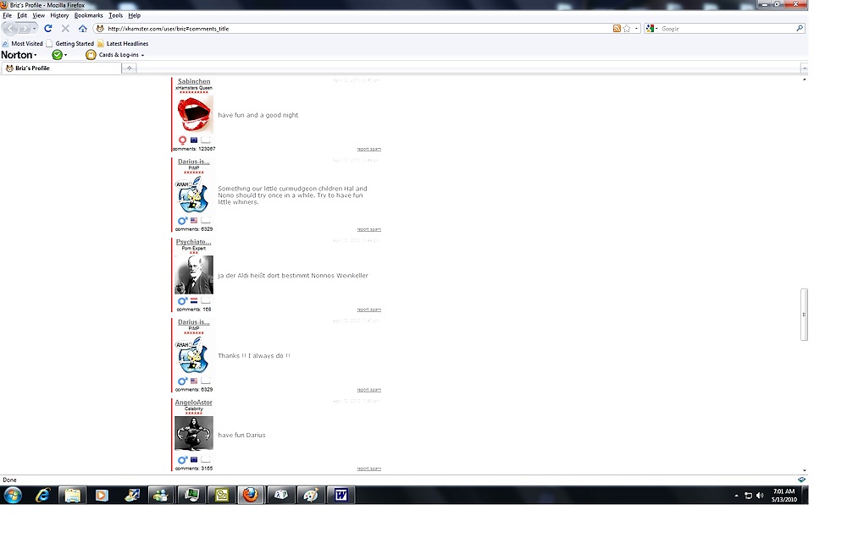Open Microsoft Word from the taskbar
The height and width of the screenshot is (554, 847).
(x=340, y=495)
